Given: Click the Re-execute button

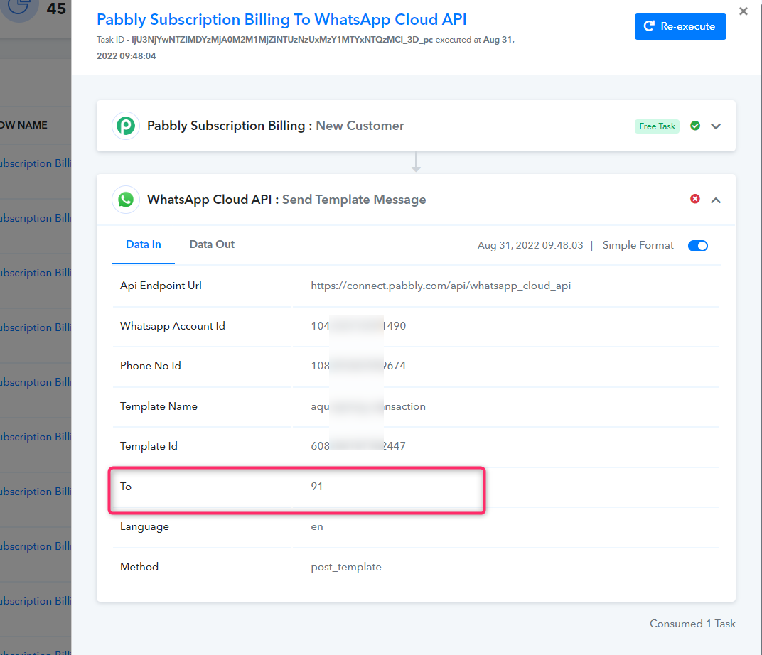Looking at the screenshot, I should point(680,26).
